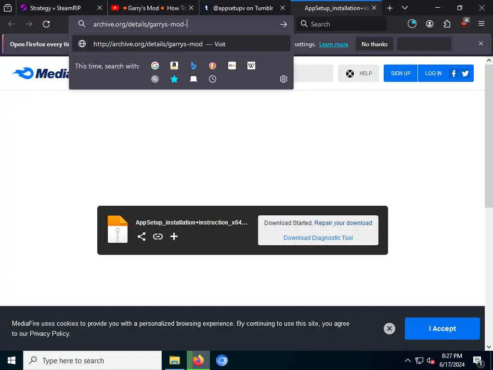Open the Firefox hamburger menu

coord(481,24)
